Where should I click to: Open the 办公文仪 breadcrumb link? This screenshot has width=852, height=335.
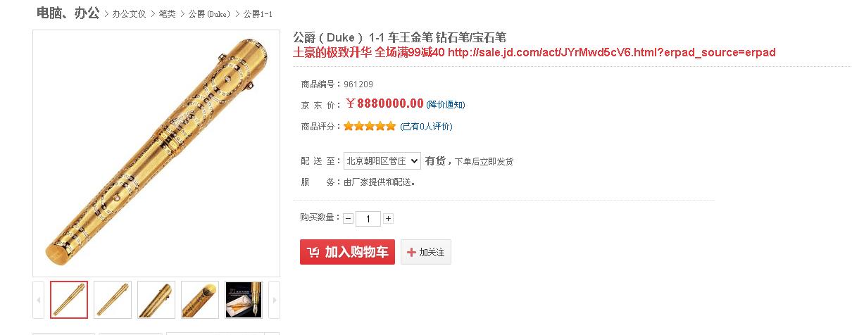click(129, 14)
